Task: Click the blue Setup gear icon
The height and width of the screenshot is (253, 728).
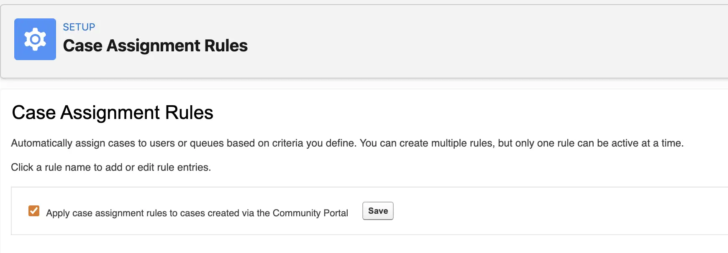Action: coord(35,39)
